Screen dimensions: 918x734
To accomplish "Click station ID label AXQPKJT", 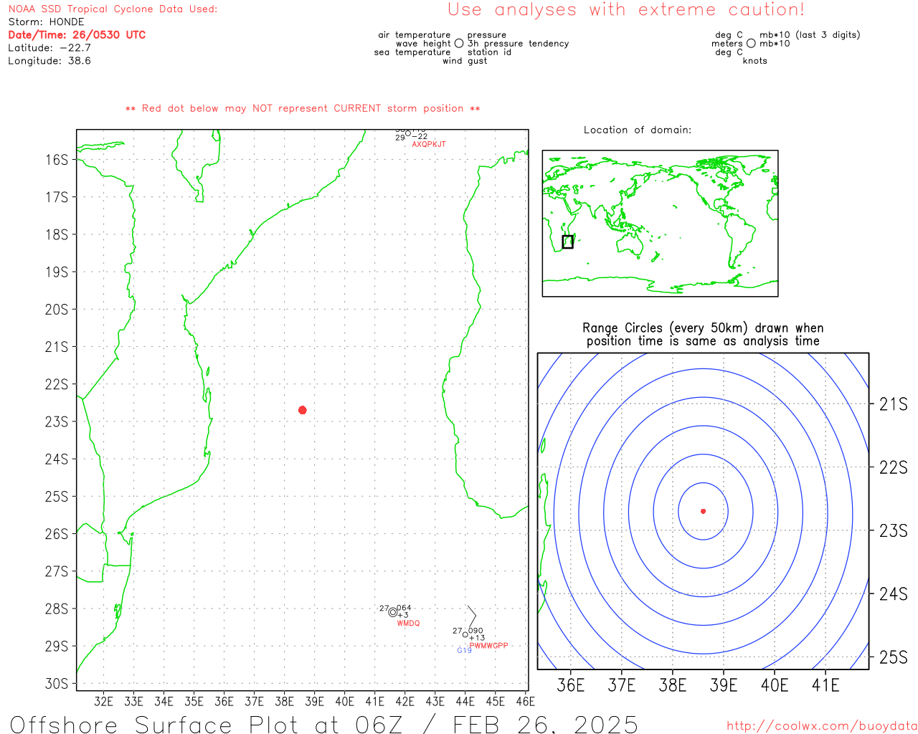I will [x=429, y=144].
